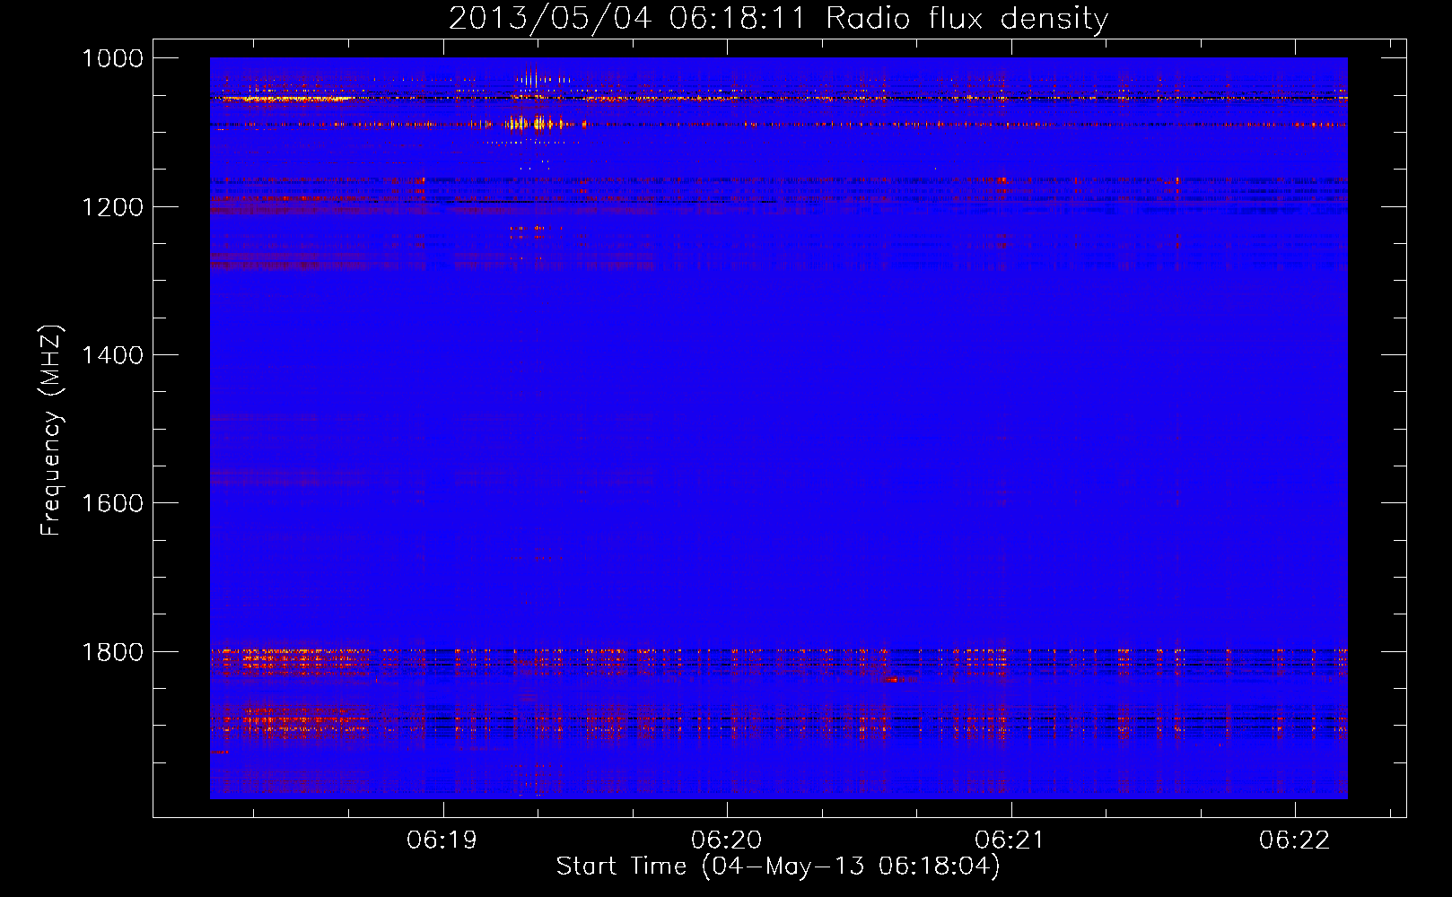Viewport: 1452px width, 897px height.
Task: Click the 06:21 time tick label
Action: tap(1010, 840)
